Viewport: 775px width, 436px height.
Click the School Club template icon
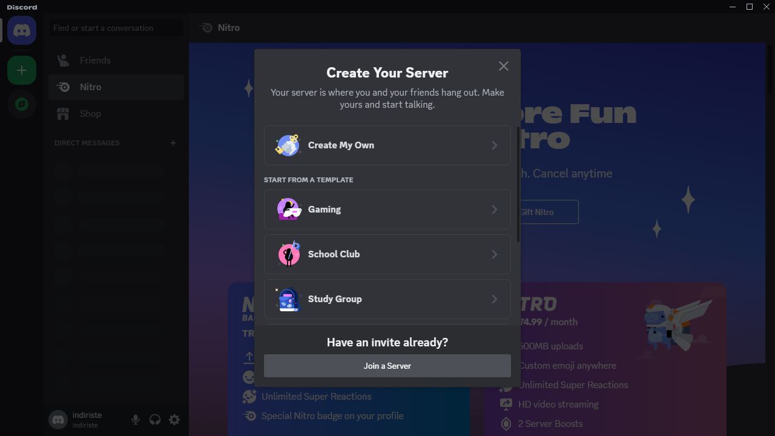289,254
